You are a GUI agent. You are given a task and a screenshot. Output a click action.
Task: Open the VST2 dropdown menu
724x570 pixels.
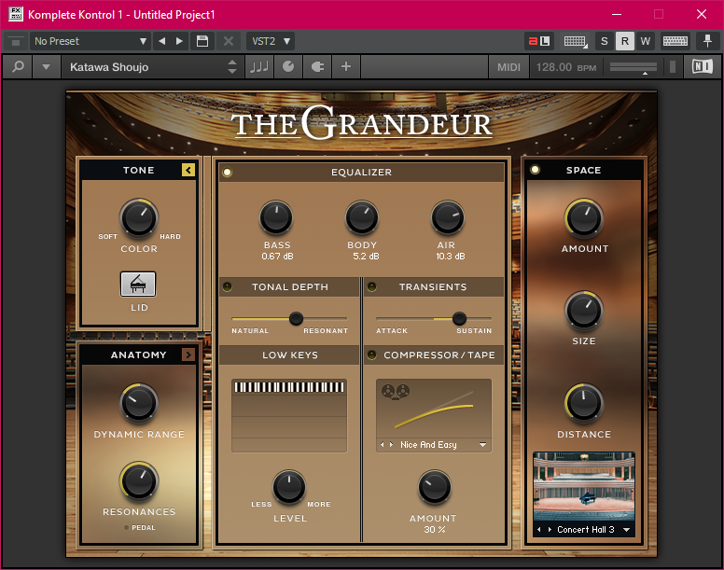pos(271,41)
